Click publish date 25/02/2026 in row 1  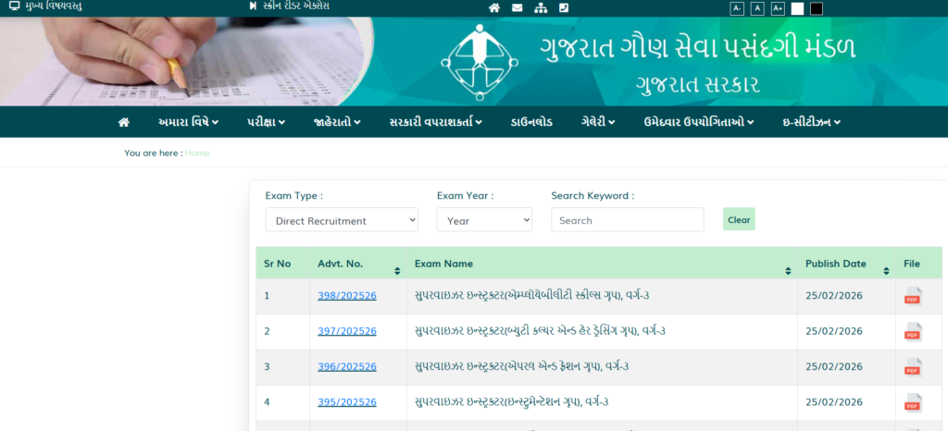tap(834, 296)
